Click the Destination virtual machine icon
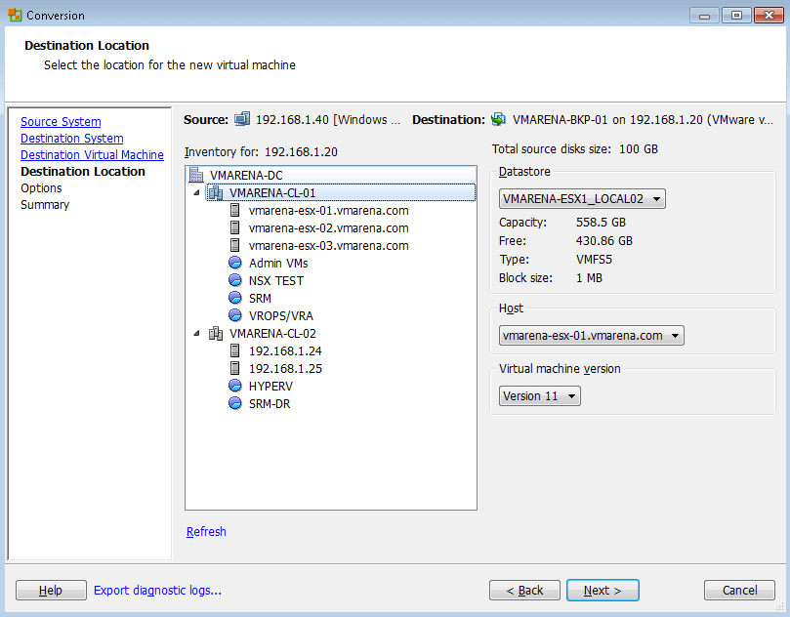 tap(498, 119)
